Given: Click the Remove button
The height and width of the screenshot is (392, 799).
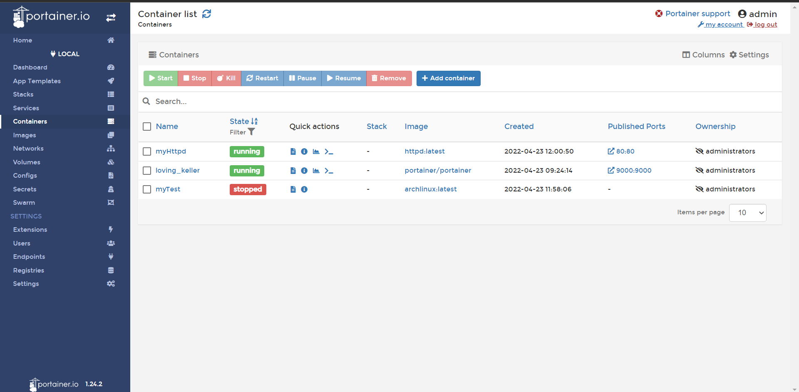Looking at the screenshot, I should [x=389, y=78].
